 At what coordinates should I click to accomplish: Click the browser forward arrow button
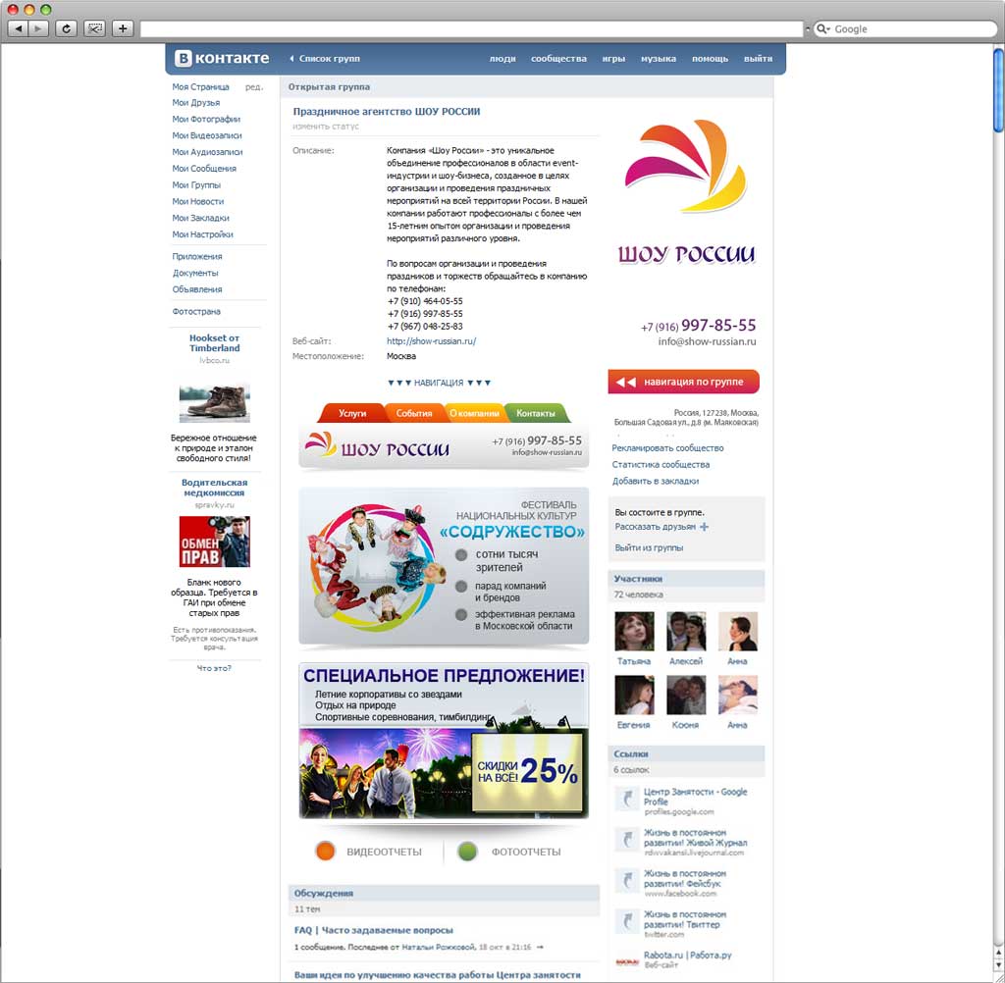pyautogui.click(x=38, y=28)
